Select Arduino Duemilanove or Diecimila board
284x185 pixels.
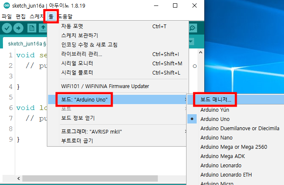235,128
